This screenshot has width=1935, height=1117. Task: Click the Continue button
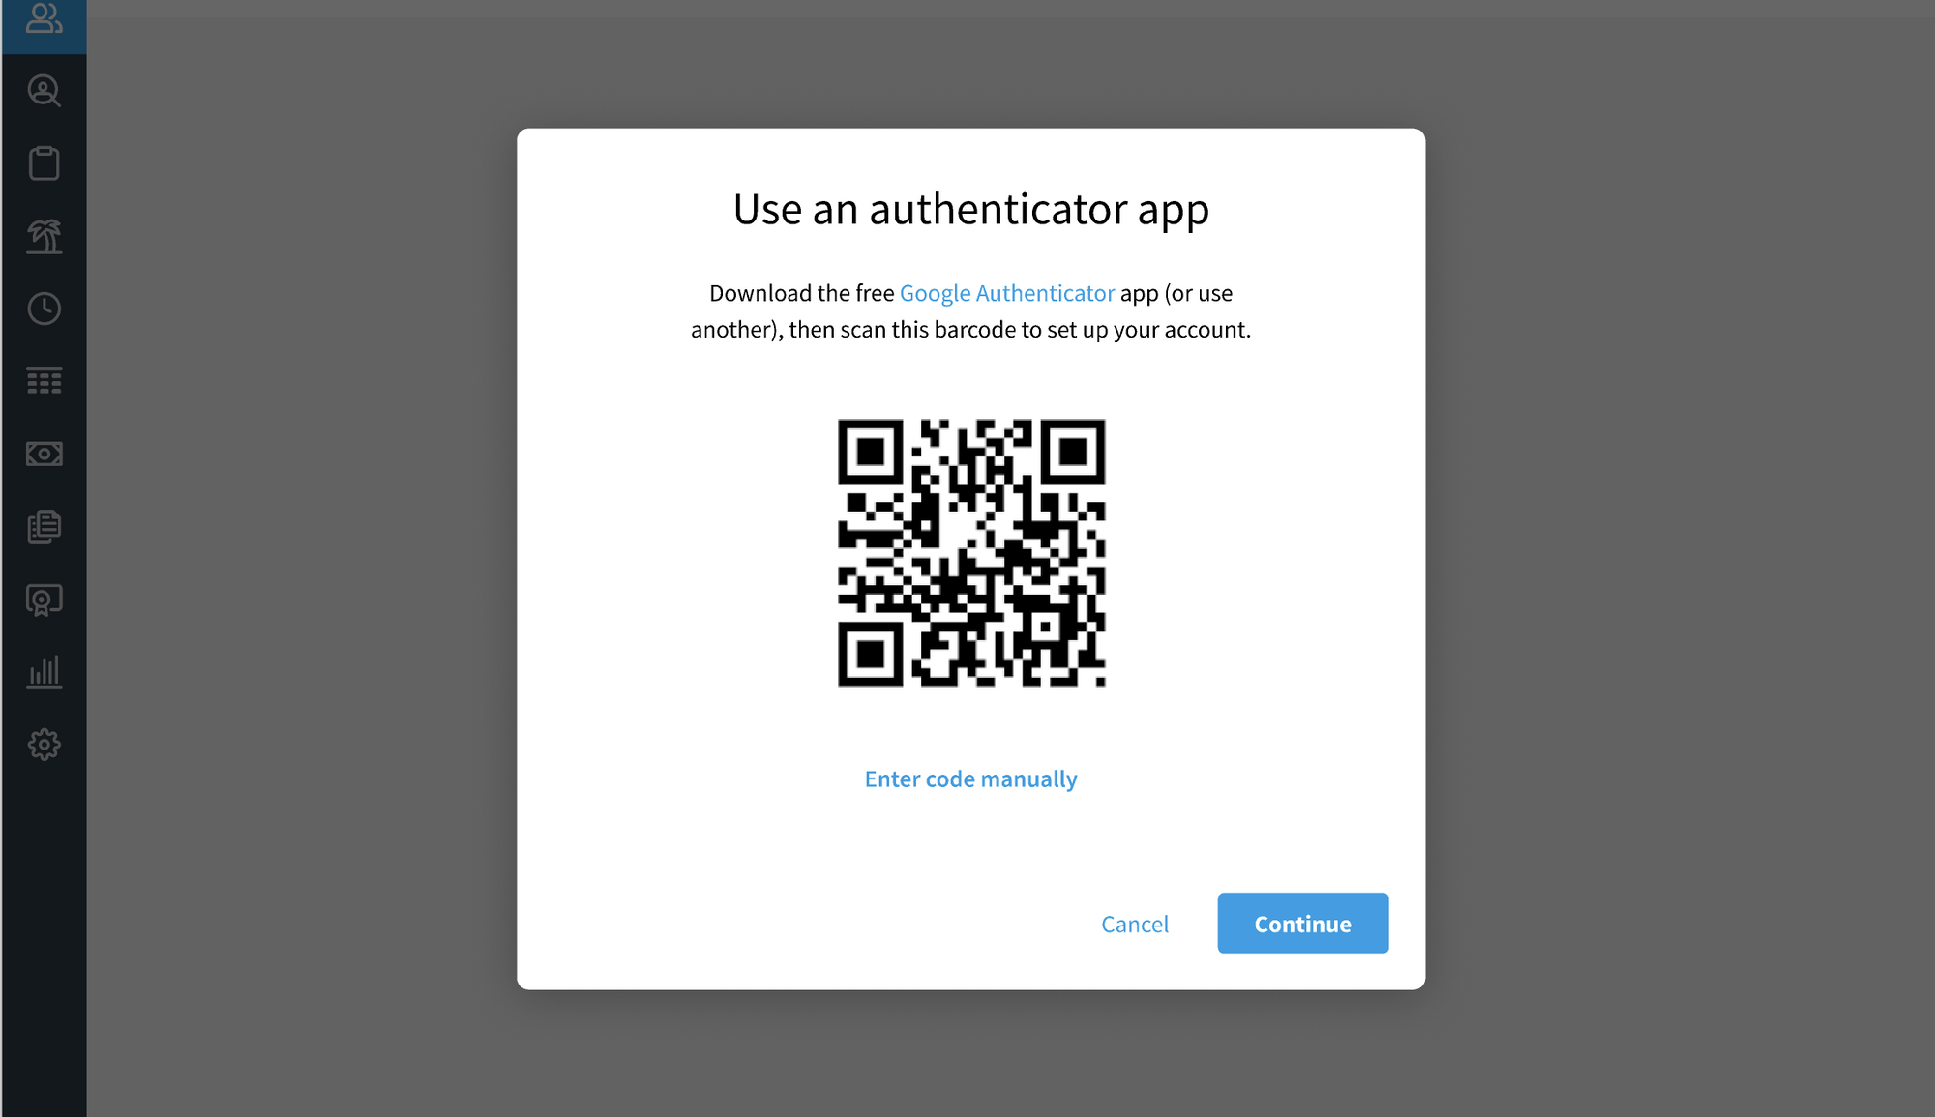(x=1302, y=924)
